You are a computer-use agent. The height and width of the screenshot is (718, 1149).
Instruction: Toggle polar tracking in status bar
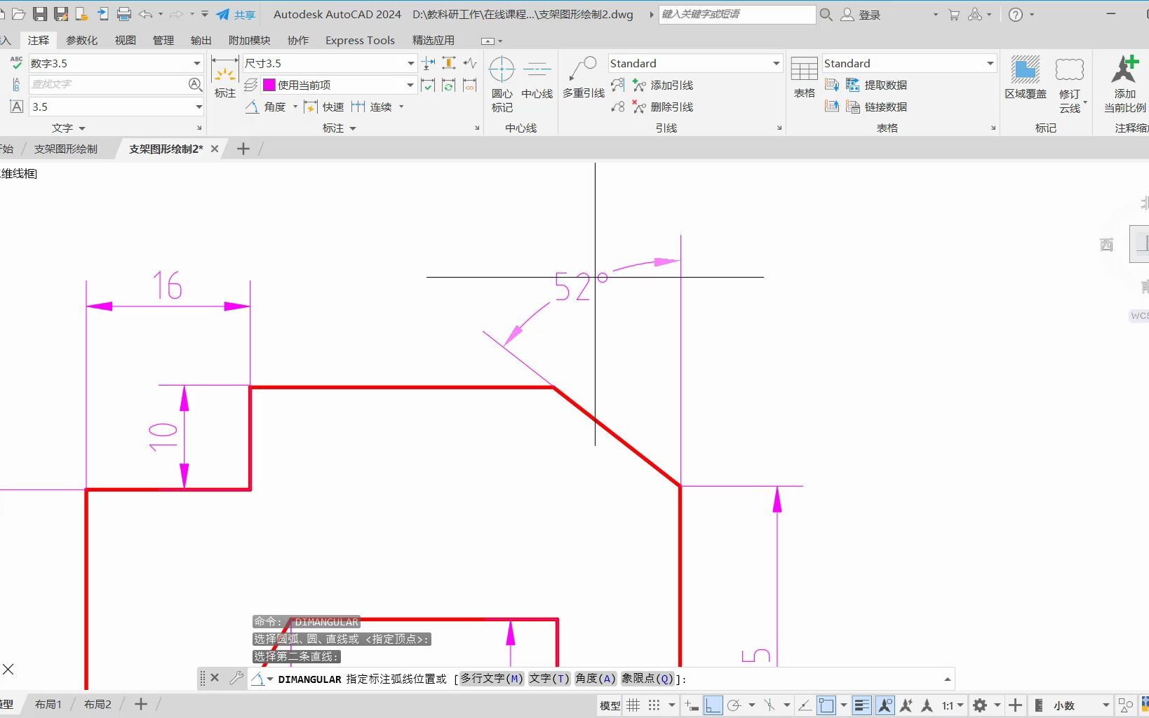734,705
